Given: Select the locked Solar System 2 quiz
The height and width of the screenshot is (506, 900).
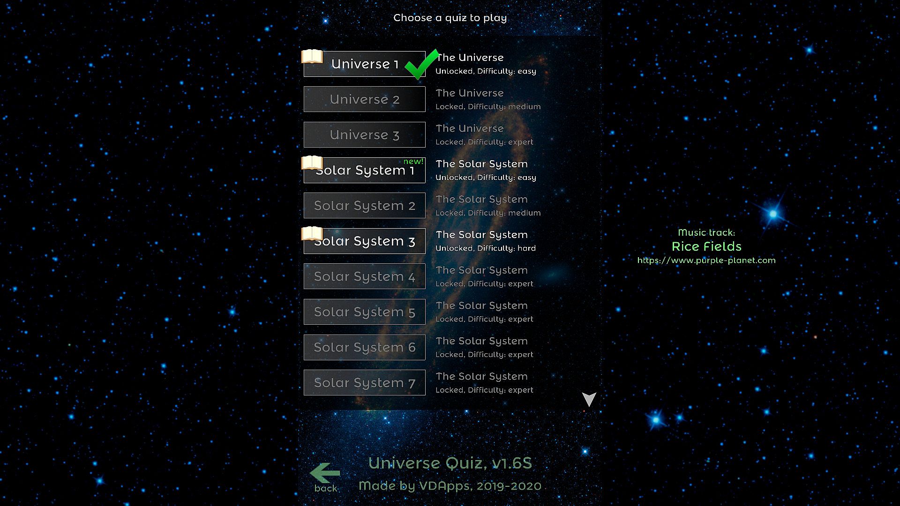Looking at the screenshot, I should coord(364,206).
